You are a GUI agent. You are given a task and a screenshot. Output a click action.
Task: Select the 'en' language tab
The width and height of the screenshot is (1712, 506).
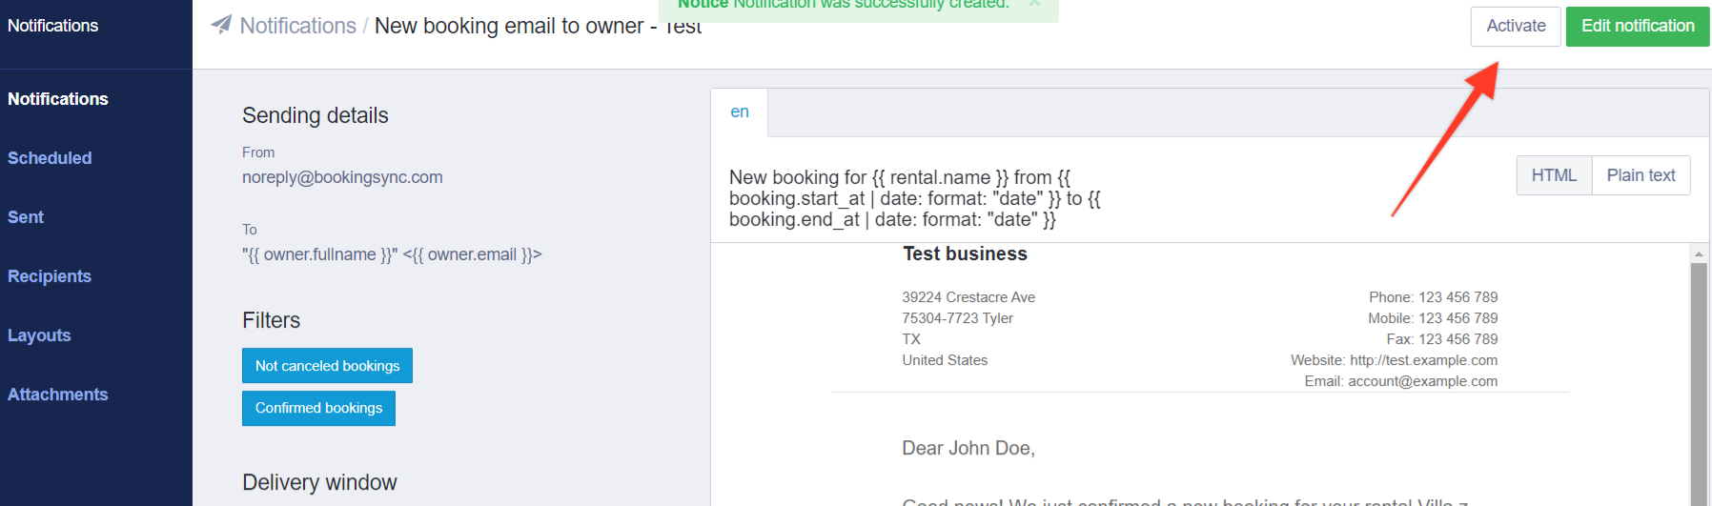click(x=739, y=112)
